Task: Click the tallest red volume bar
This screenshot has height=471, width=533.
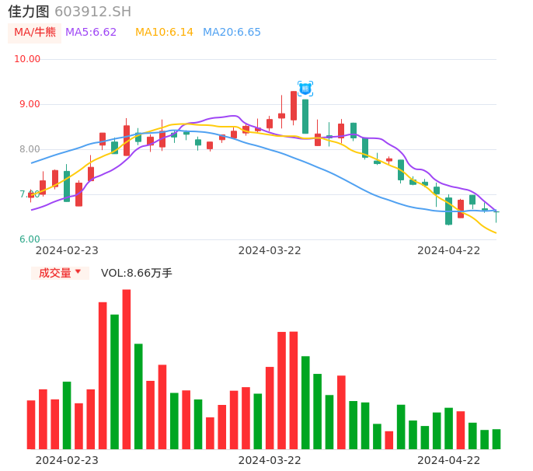Action: click(127, 369)
